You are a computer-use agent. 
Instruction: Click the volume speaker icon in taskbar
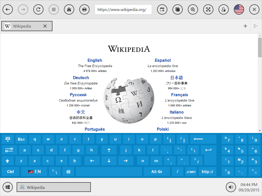[x=231, y=187]
